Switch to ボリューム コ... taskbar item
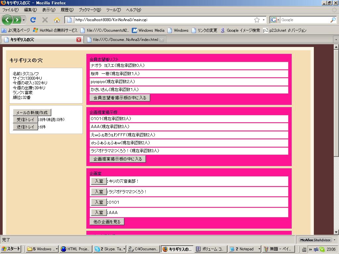The width and height of the screenshot is (339, 254). point(211,249)
